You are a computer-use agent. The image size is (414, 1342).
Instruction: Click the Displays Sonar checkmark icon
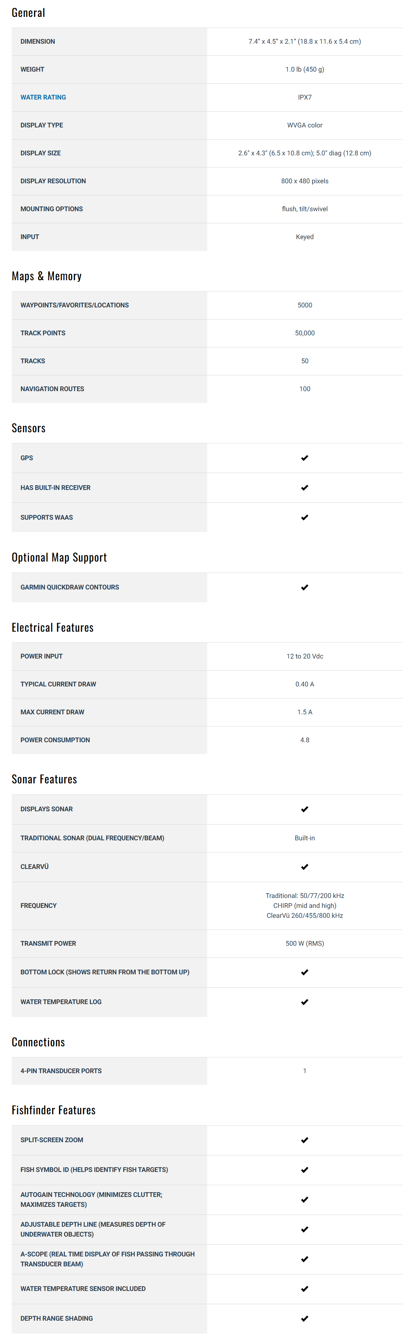tap(305, 809)
